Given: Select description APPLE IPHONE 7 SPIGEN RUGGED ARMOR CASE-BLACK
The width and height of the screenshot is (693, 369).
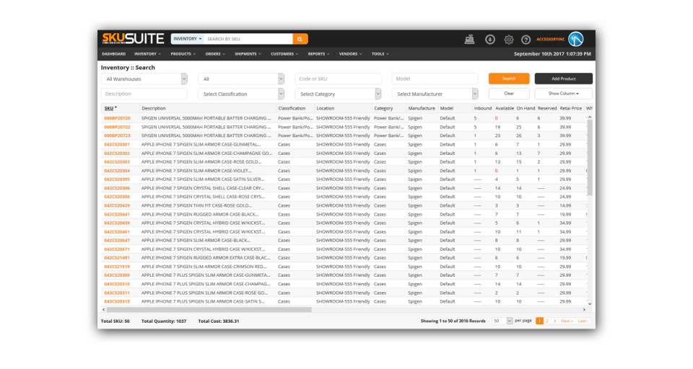Looking at the screenshot, I should tap(200, 215).
